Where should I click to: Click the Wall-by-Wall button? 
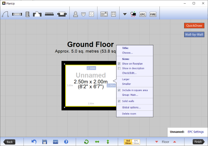194,34
